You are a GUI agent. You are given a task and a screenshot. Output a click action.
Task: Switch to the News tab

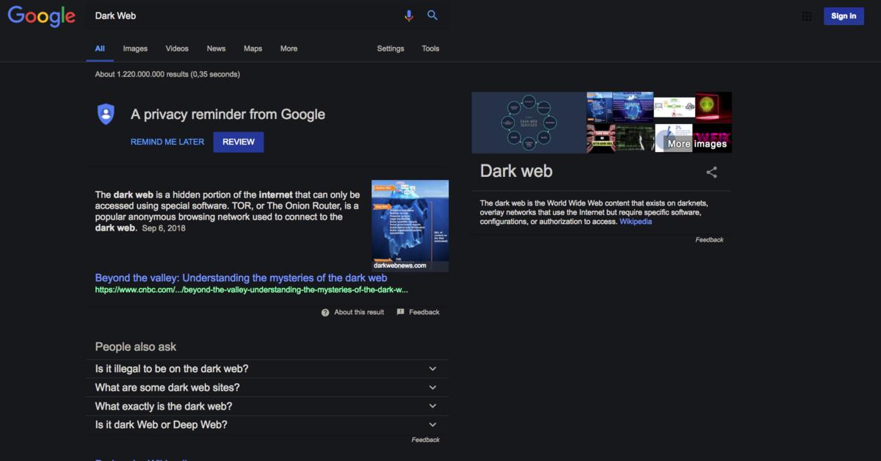coord(216,48)
